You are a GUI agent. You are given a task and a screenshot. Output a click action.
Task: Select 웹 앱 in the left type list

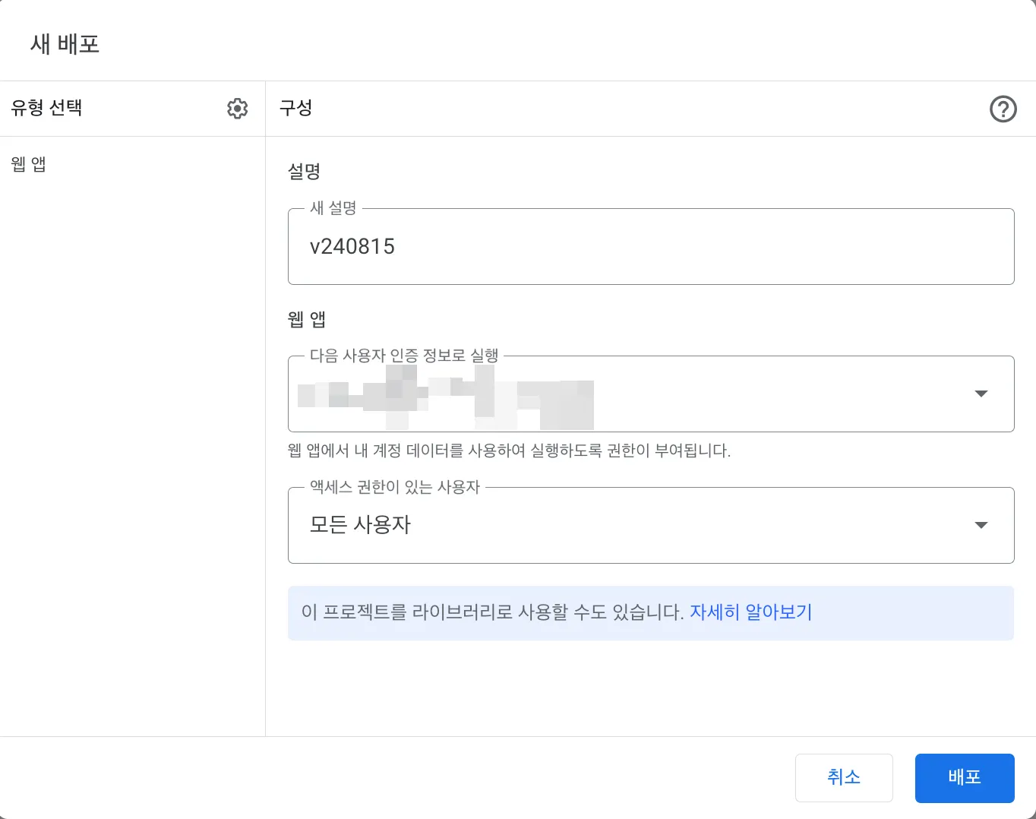click(x=29, y=164)
